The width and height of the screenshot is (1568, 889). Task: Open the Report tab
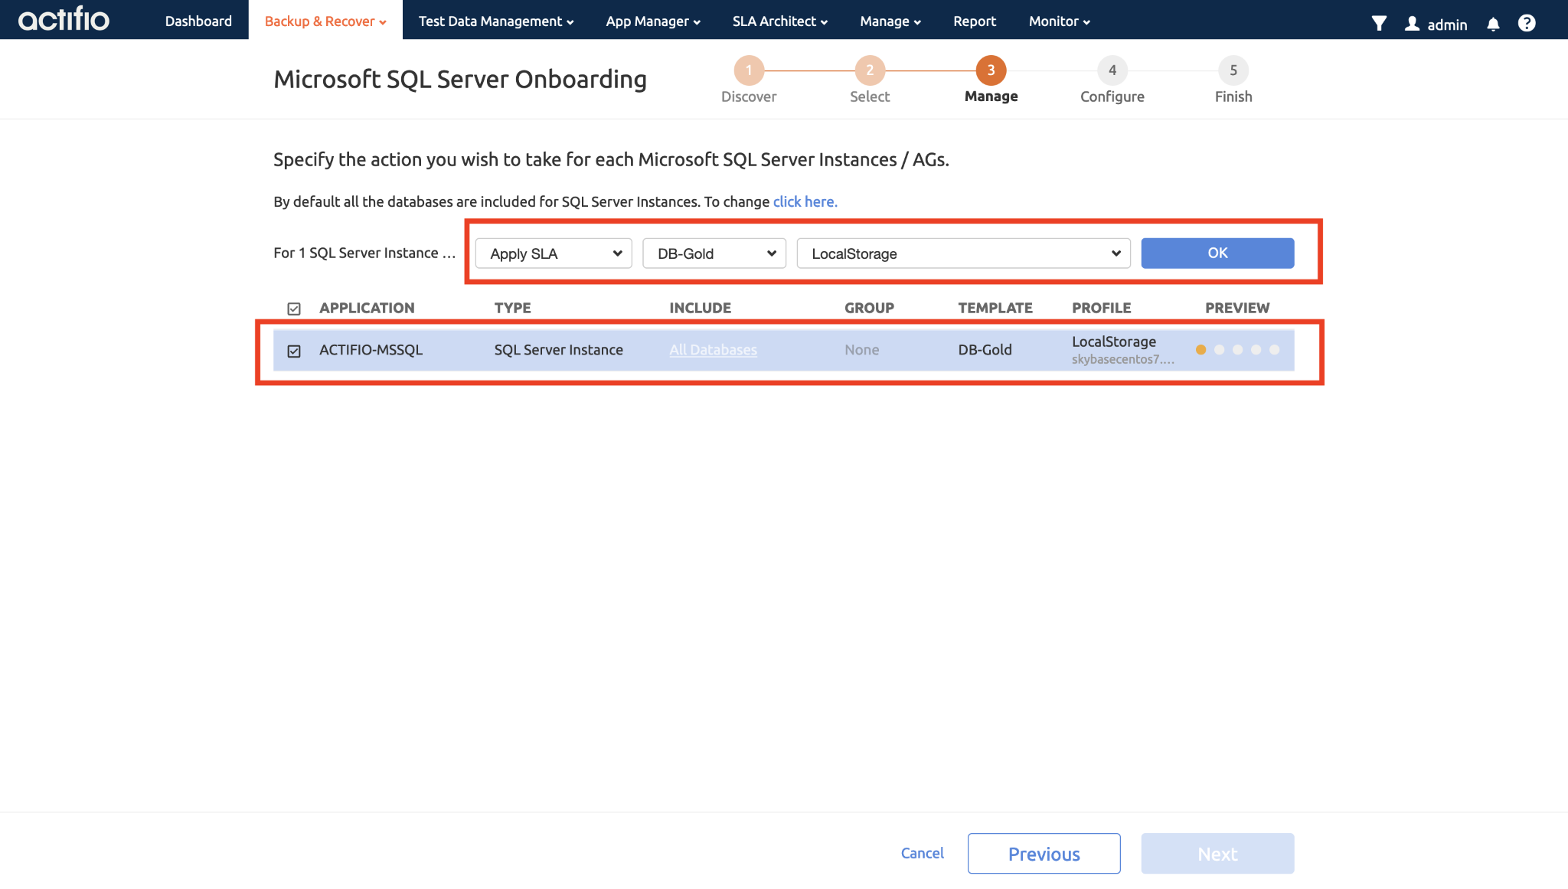click(x=975, y=21)
